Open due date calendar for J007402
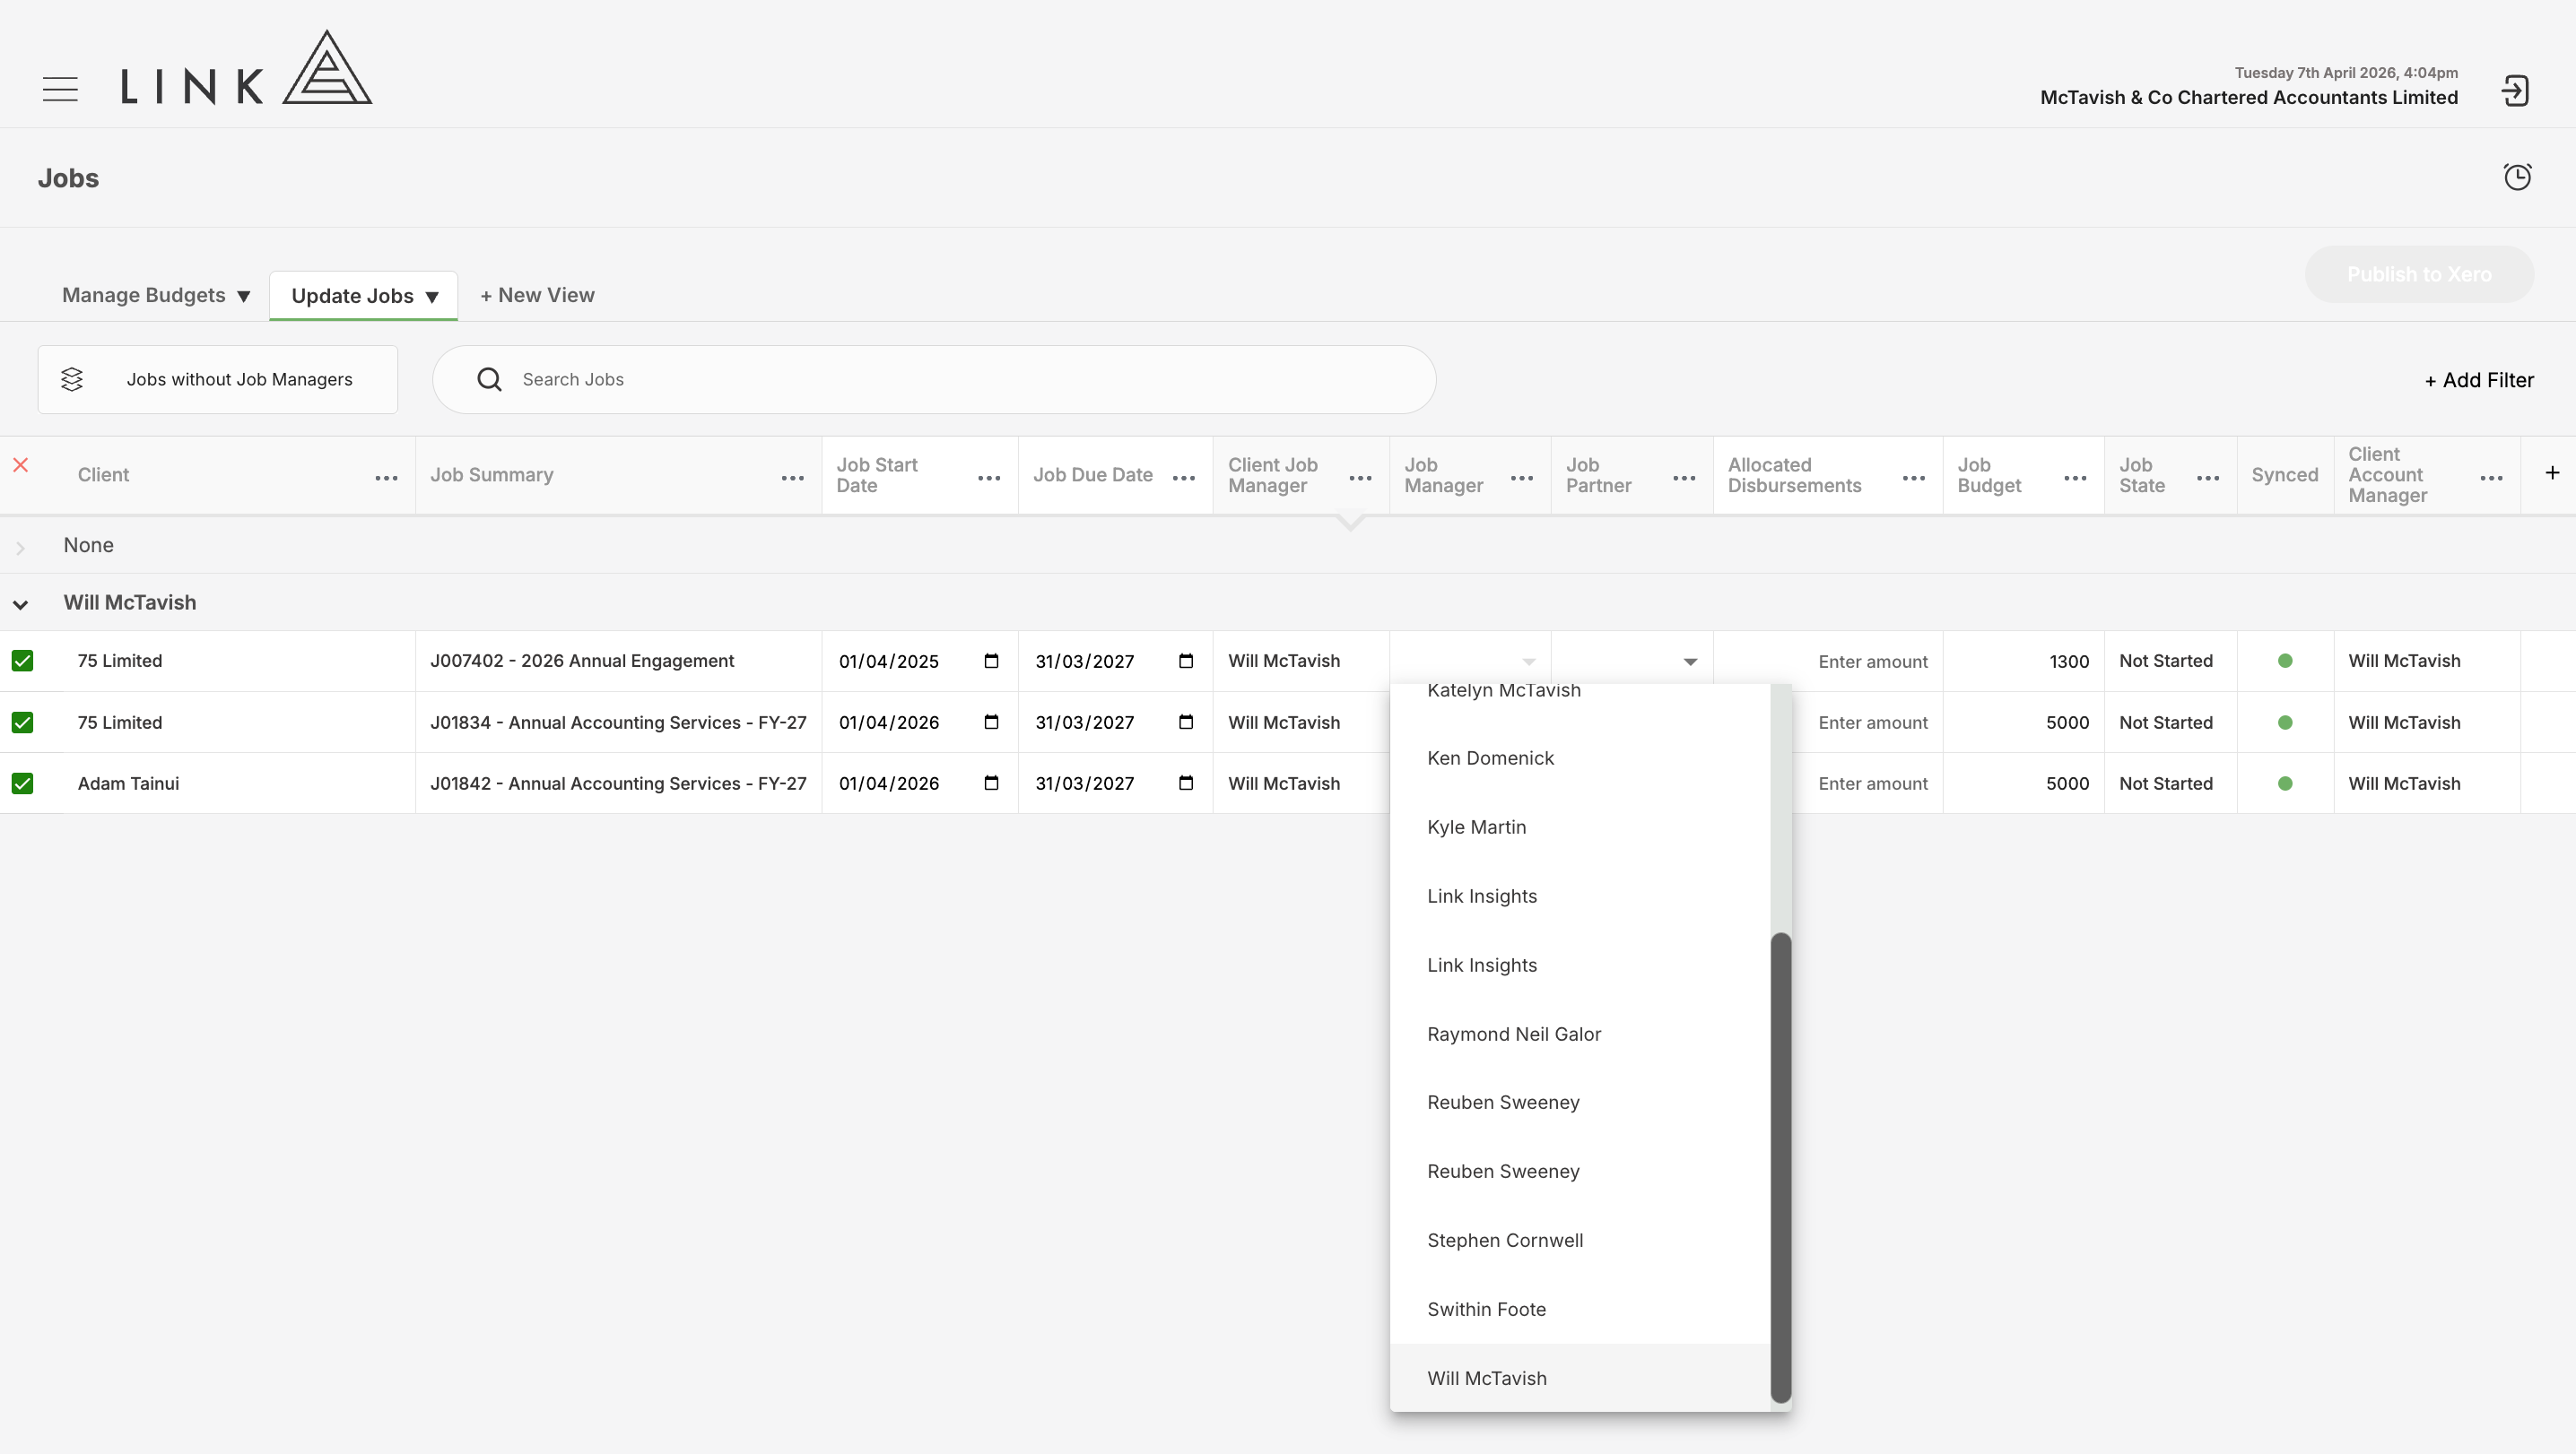 [x=1186, y=661]
